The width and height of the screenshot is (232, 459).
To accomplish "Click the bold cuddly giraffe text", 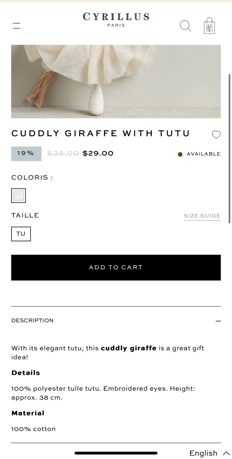I will [x=129, y=348].
